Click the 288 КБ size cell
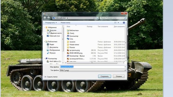Image resolution: width=173 pixels, height=97 pixels. (x=93, y=50)
